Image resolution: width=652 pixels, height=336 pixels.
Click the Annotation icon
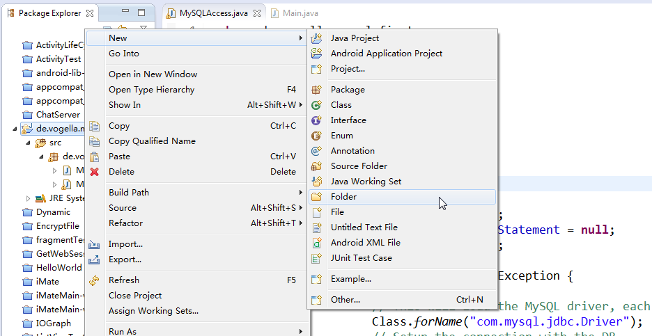[317, 151]
